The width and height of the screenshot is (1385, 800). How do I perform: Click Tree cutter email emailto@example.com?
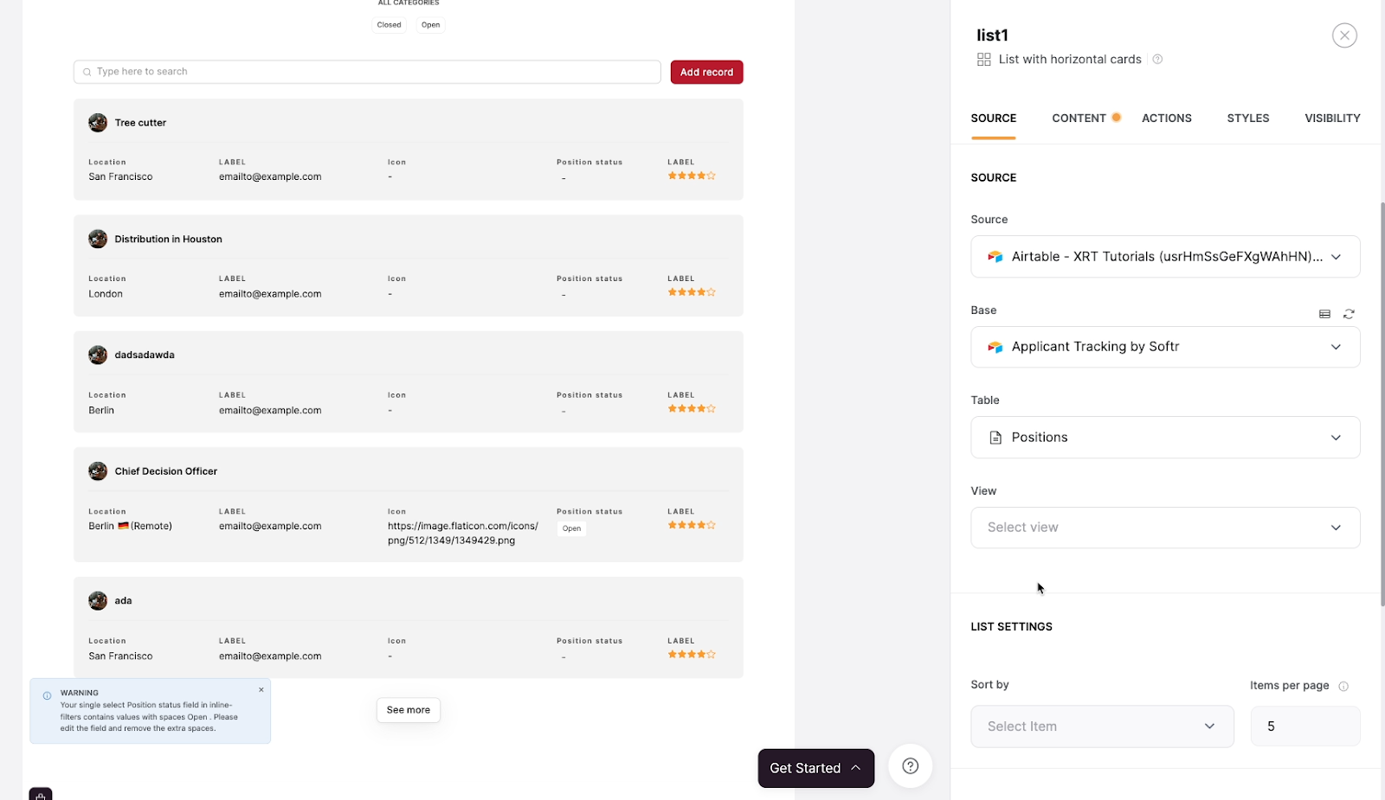point(270,176)
